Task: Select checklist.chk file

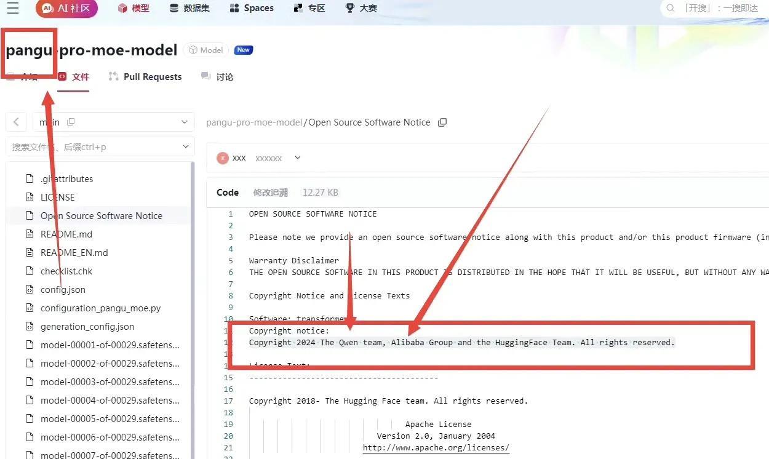Action: (66, 271)
